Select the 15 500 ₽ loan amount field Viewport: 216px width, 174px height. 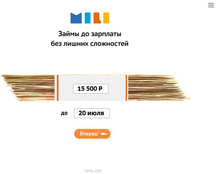click(91, 89)
